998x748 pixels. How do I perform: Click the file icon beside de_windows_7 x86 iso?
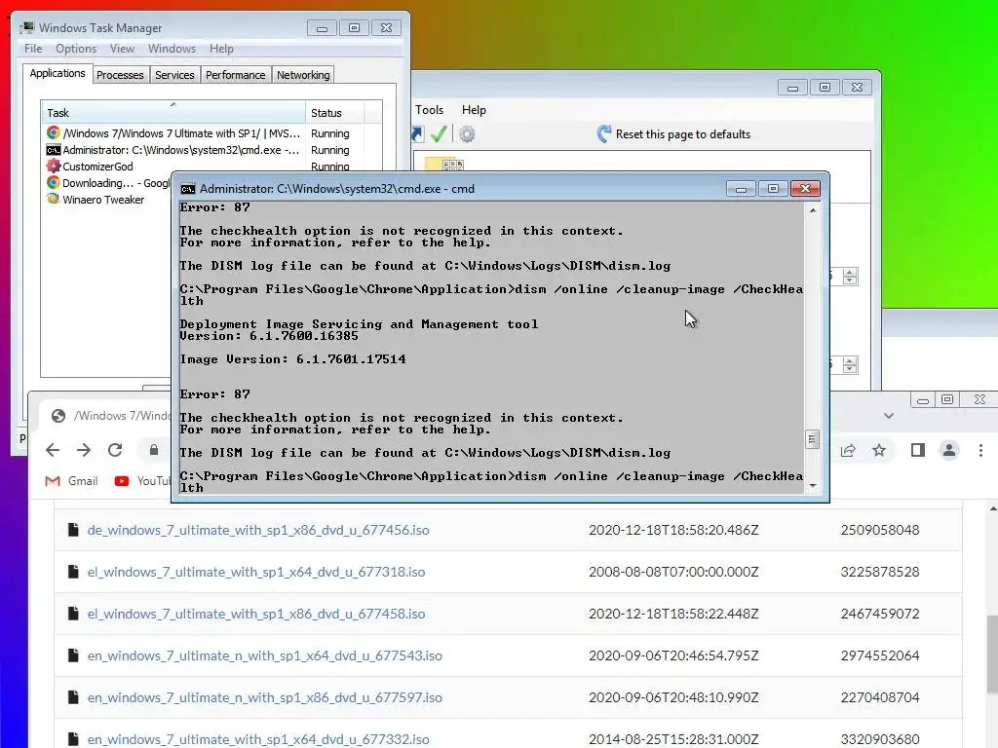tap(73, 529)
